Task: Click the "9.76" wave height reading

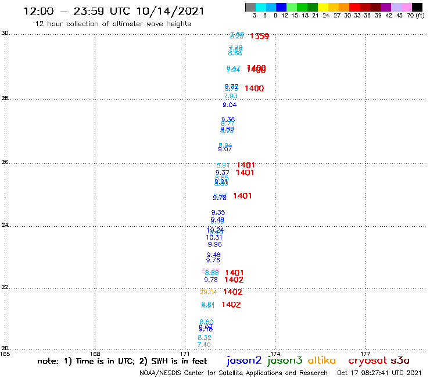Action: click(213, 260)
